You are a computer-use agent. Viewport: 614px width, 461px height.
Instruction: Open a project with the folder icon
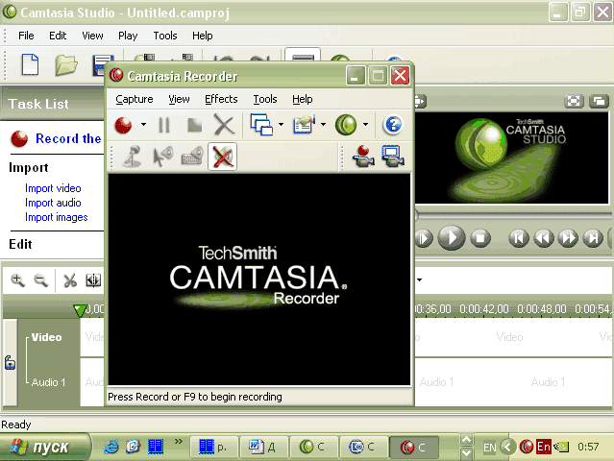pyautogui.click(x=65, y=64)
